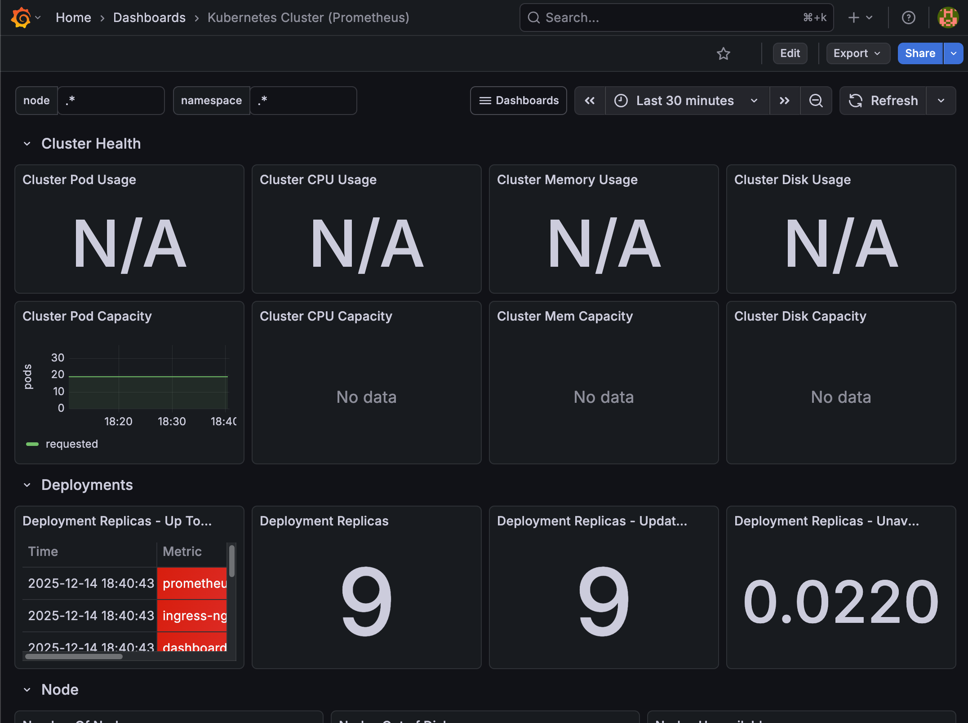Open the Export dropdown

coord(857,53)
